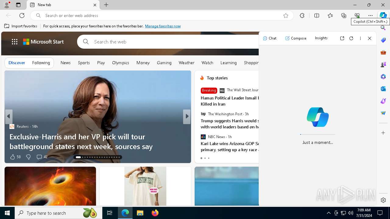Open the Edge profile avatar
Viewport: 390px width, 219px height.
click(x=7, y=5)
